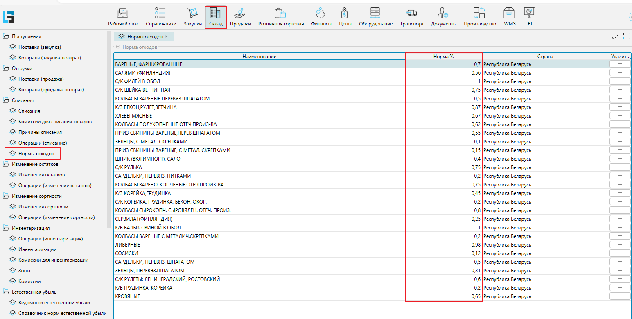The width and height of the screenshot is (632, 319).
Task: Open Причины списания in sidebar
Action: (40, 132)
